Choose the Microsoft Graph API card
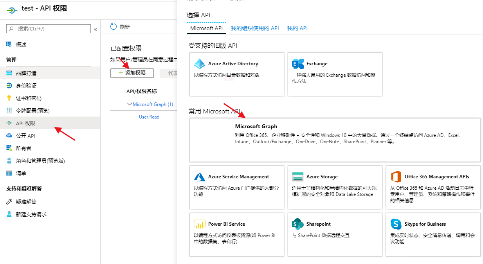The height and width of the screenshot is (264, 483). click(x=335, y=140)
